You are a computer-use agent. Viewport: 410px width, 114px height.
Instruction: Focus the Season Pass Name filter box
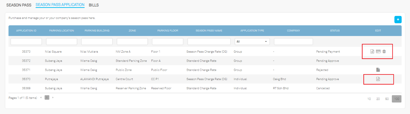click(209, 41)
